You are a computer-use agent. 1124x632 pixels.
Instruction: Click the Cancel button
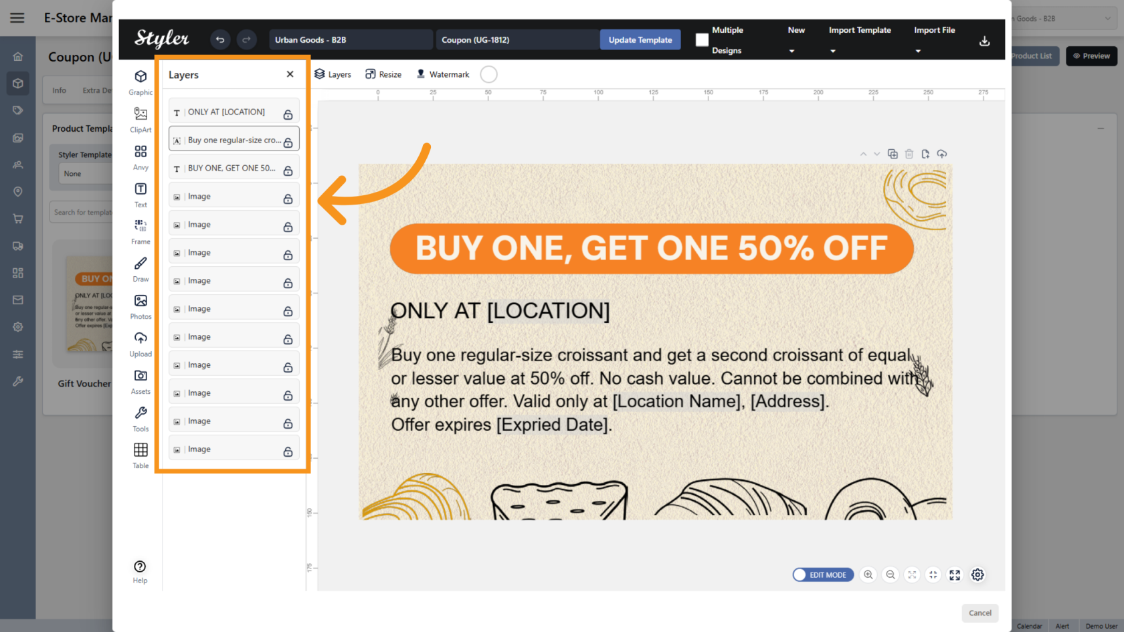[x=980, y=613]
